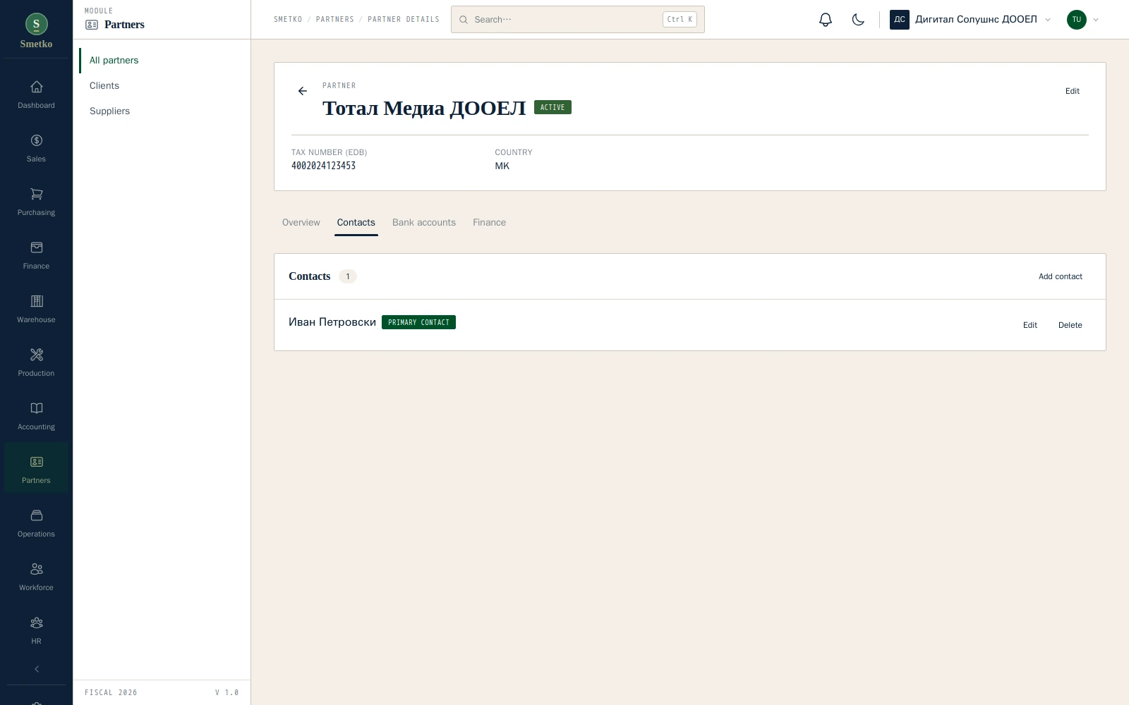Viewport: 1129px width, 705px height.
Task: Toggle dark mode with moon icon
Action: pyautogui.click(x=858, y=20)
